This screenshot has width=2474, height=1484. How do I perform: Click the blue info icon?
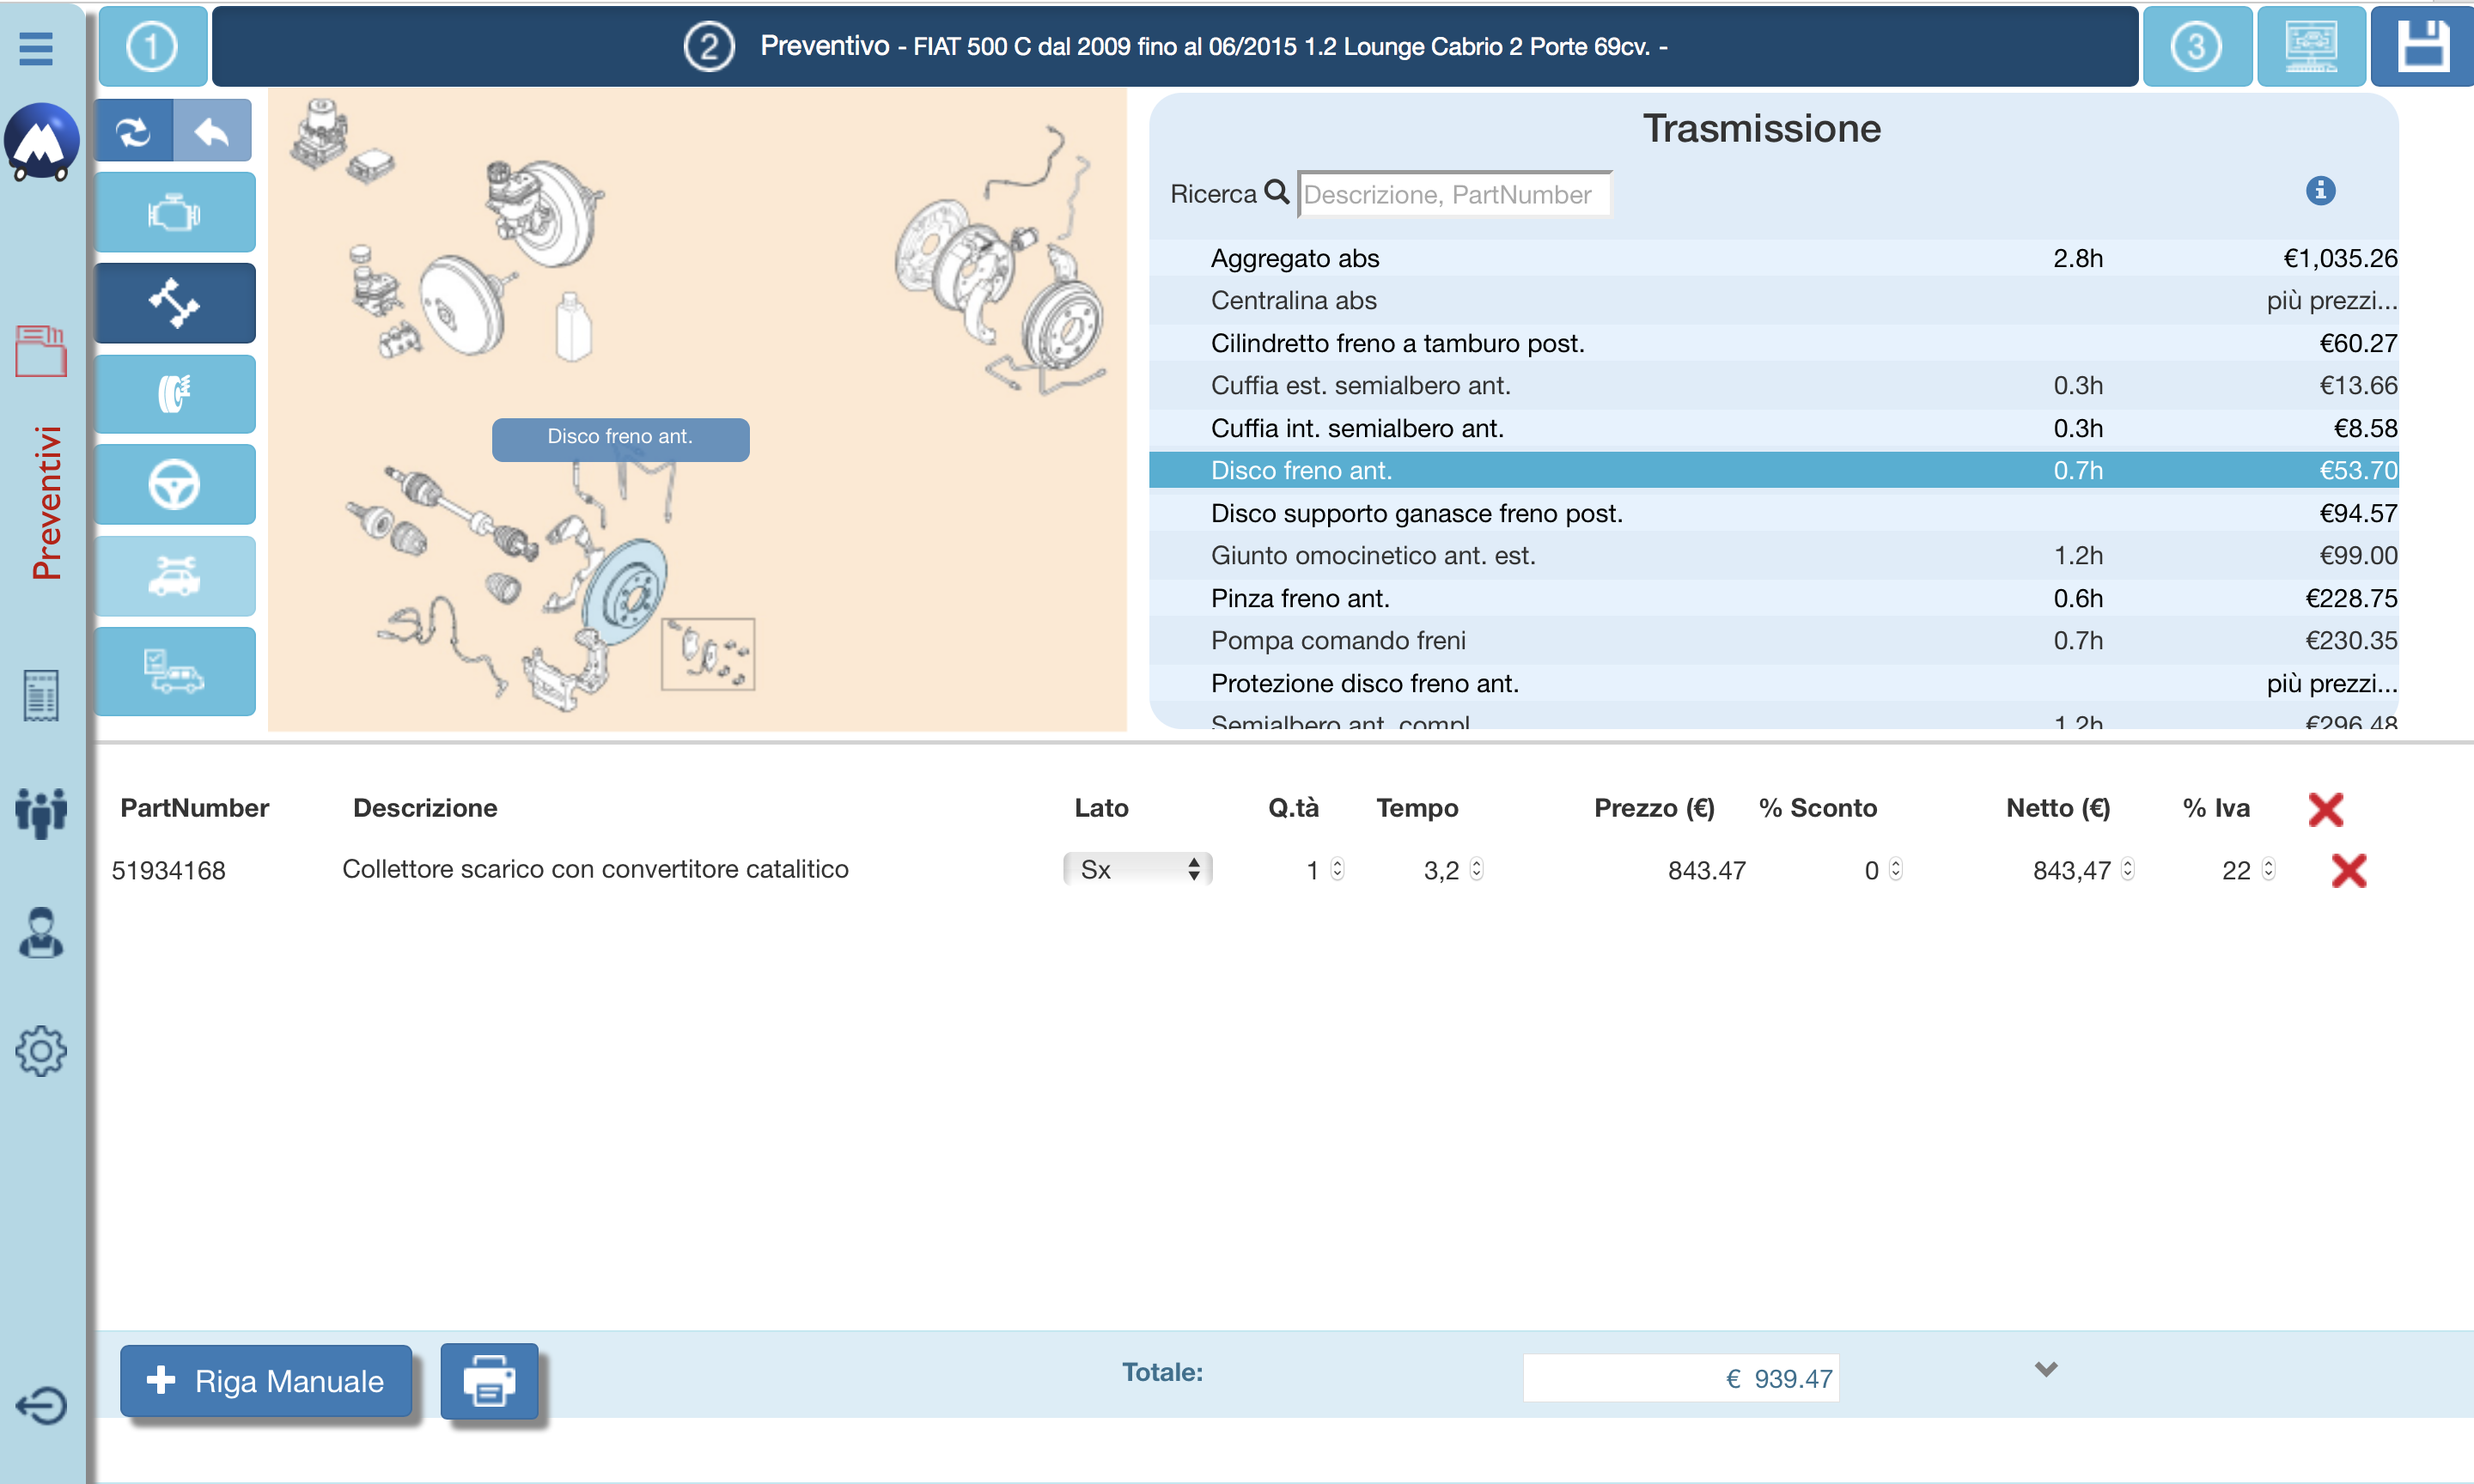2320,190
